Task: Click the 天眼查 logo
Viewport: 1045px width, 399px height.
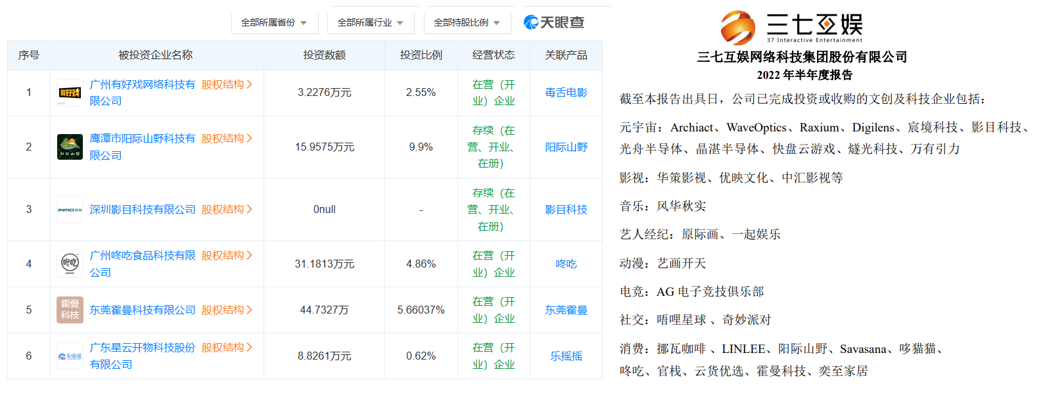Action: click(x=553, y=22)
